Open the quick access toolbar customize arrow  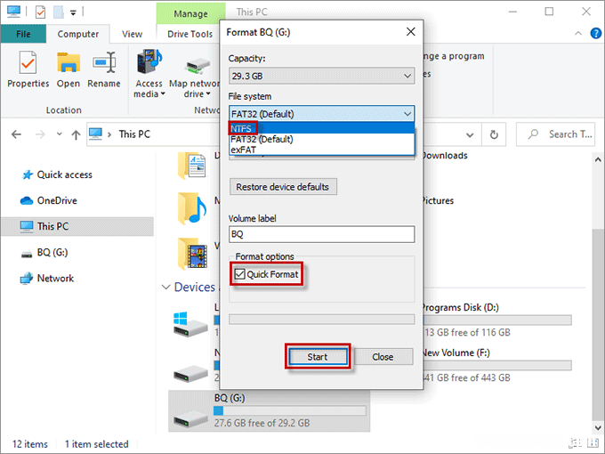[x=73, y=12]
